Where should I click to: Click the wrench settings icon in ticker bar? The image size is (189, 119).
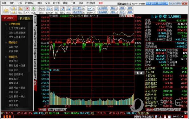(x=186, y=113)
